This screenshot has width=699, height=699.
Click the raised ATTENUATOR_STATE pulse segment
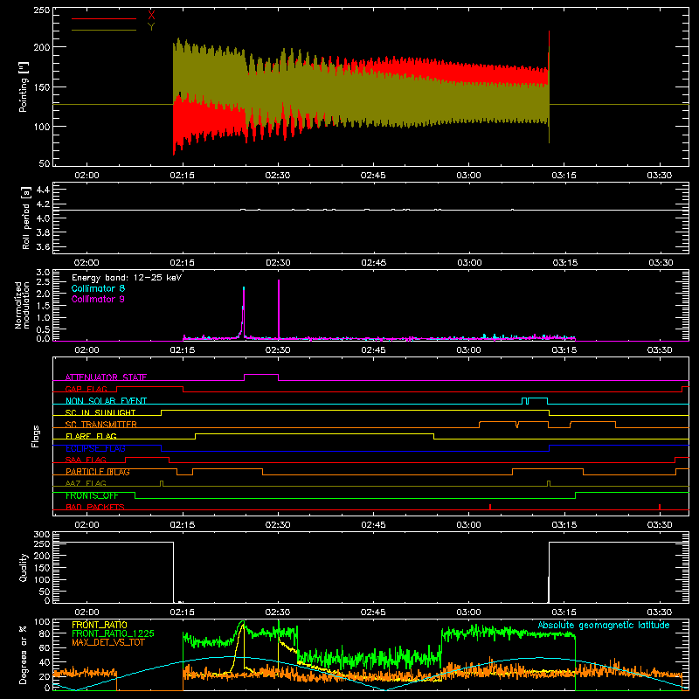pos(261,375)
